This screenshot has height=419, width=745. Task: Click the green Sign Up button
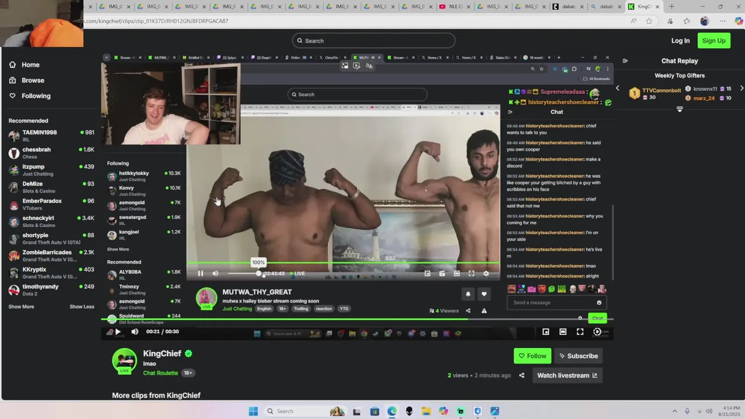(x=714, y=41)
